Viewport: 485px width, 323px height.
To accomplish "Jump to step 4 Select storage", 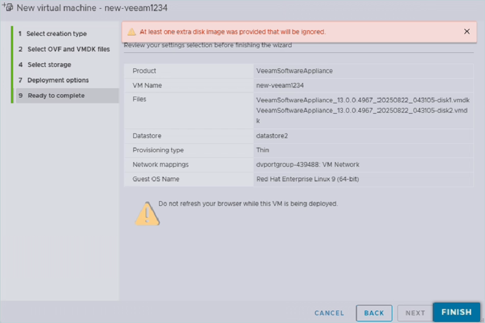I will tap(49, 65).
